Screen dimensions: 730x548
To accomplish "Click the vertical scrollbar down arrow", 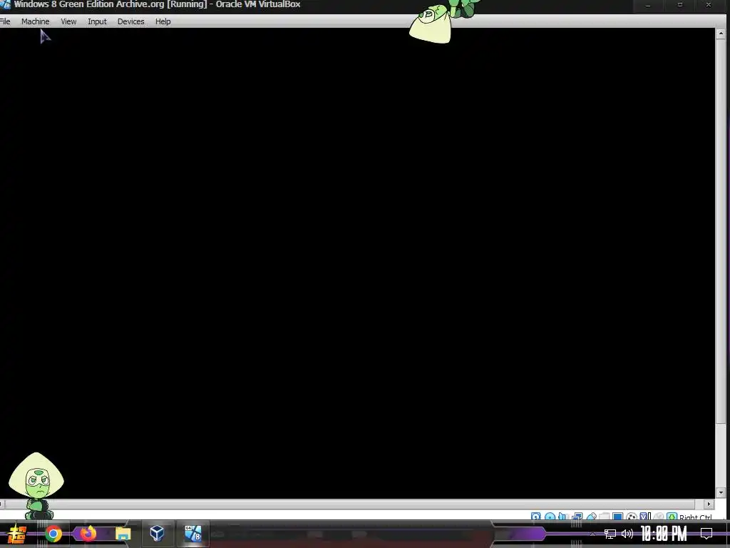I will point(721,492).
